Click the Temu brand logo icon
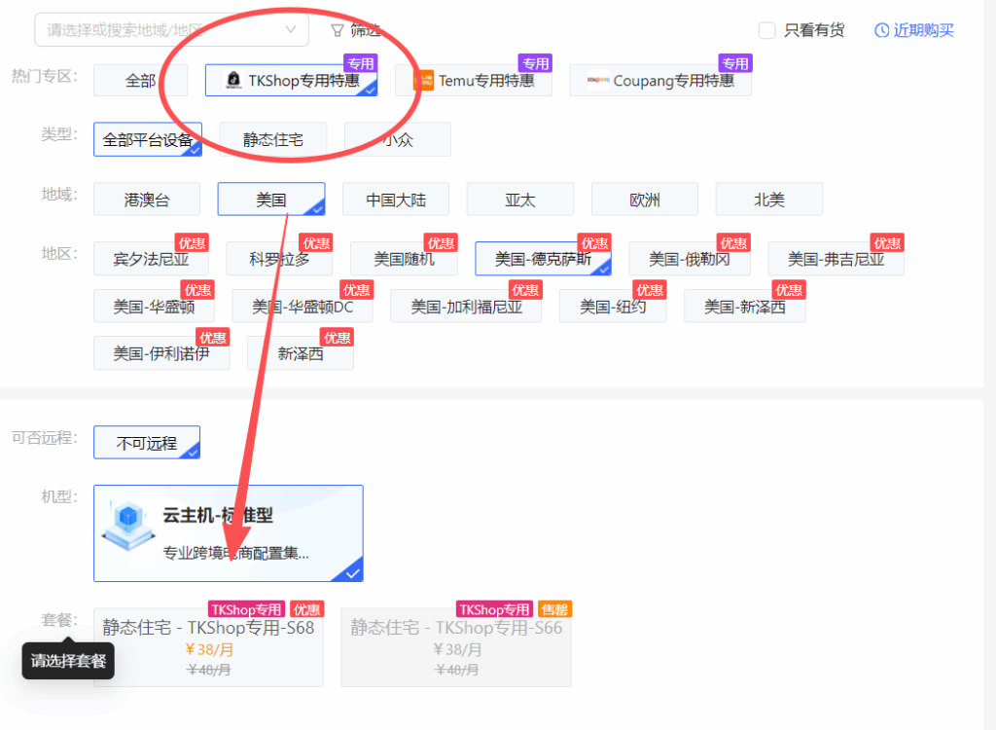The image size is (996, 730). pyautogui.click(x=424, y=78)
